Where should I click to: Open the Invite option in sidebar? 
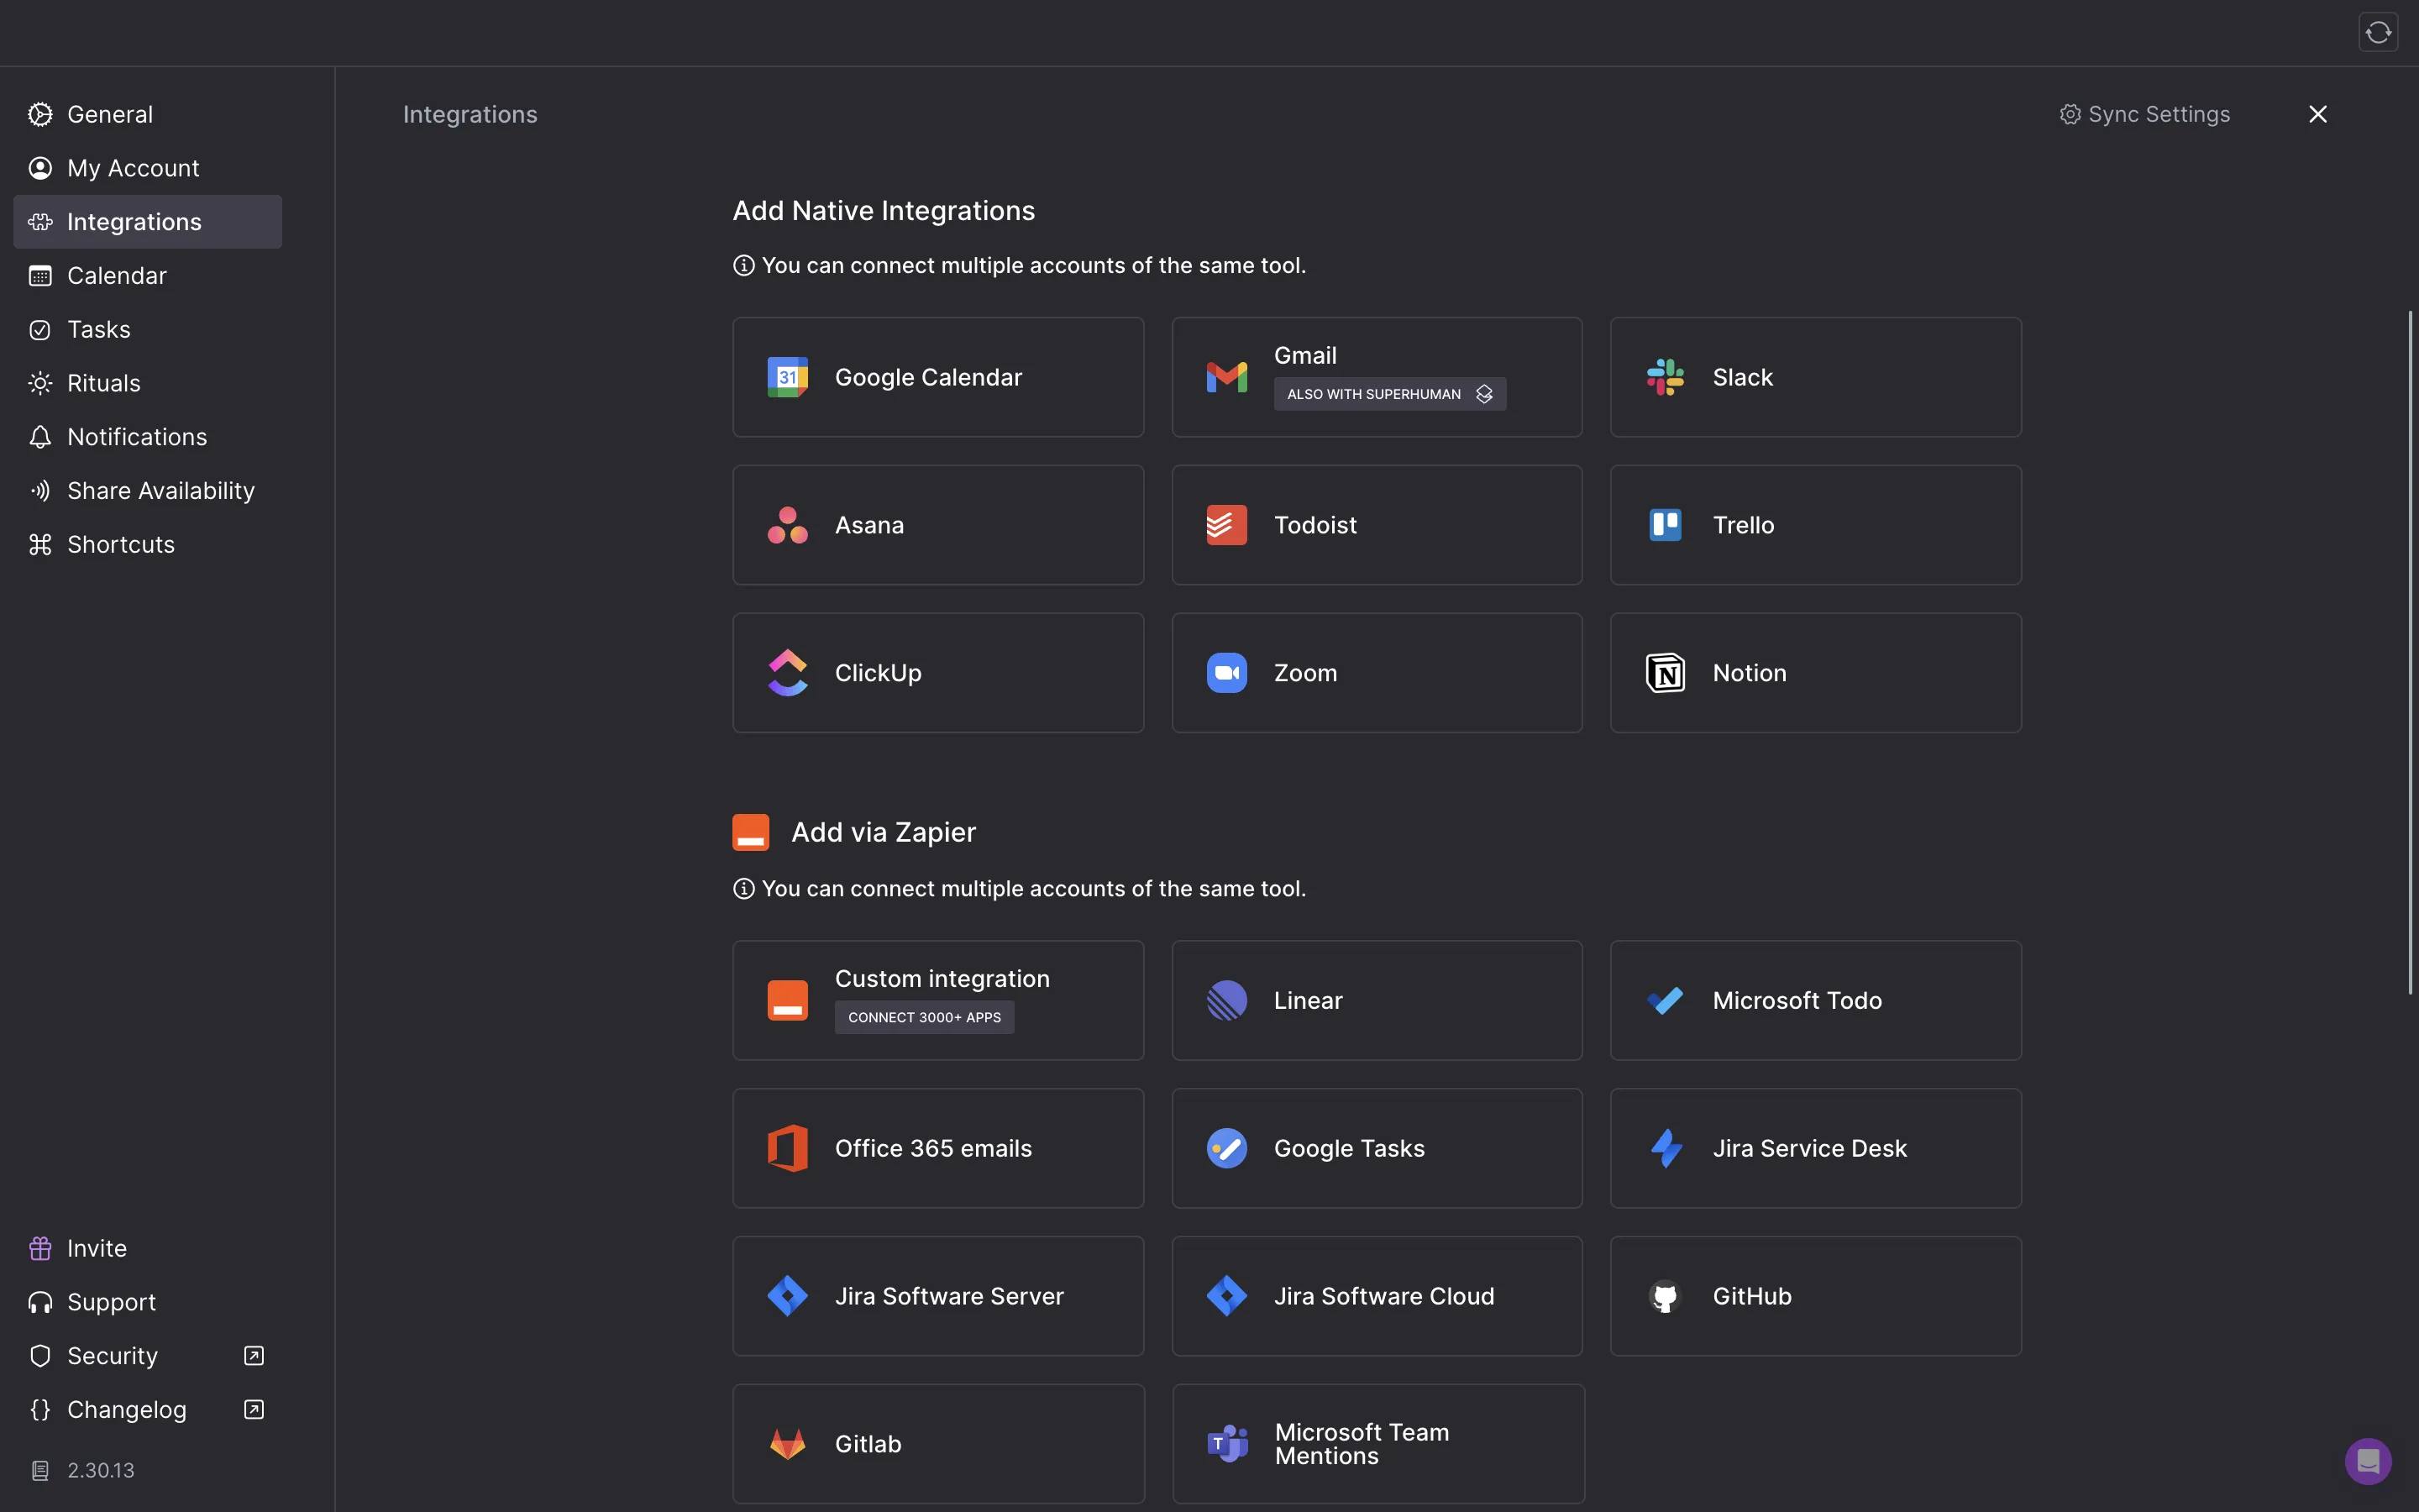(x=148, y=1248)
